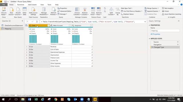The image size is (183, 102).
Task: Switch to the Help tab
Action: pos(57,5)
